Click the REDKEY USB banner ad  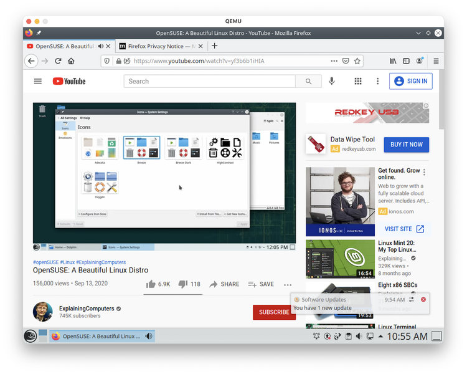point(367,113)
